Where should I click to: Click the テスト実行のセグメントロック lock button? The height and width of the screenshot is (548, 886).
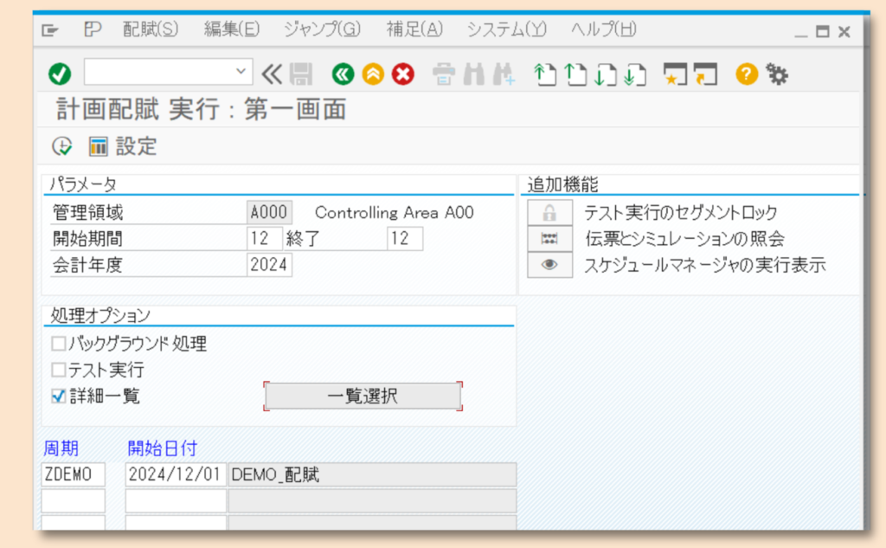549,213
